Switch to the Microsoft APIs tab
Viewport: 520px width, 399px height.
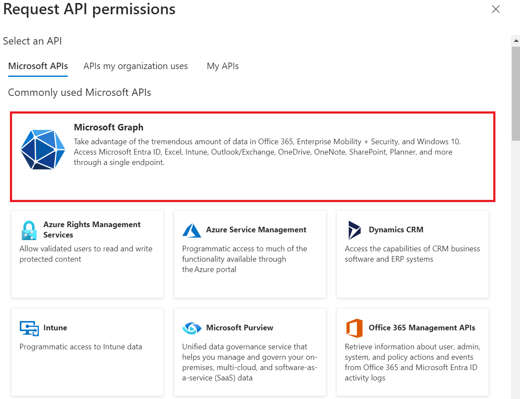(38, 66)
